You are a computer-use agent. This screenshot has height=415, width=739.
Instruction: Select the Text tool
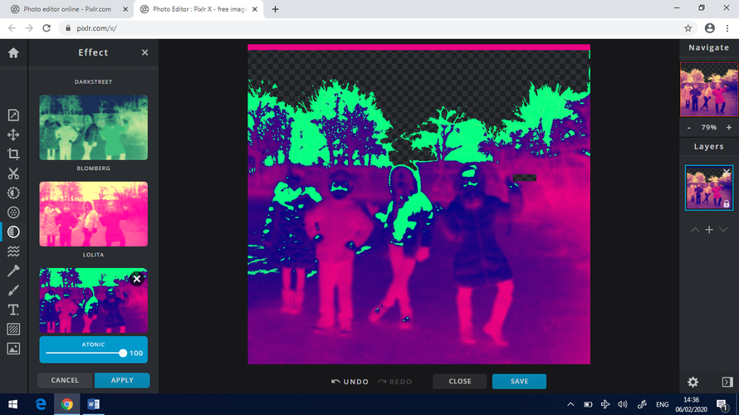(x=13, y=310)
